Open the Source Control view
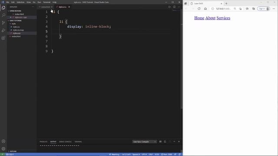278x156 pixels. 3,23
